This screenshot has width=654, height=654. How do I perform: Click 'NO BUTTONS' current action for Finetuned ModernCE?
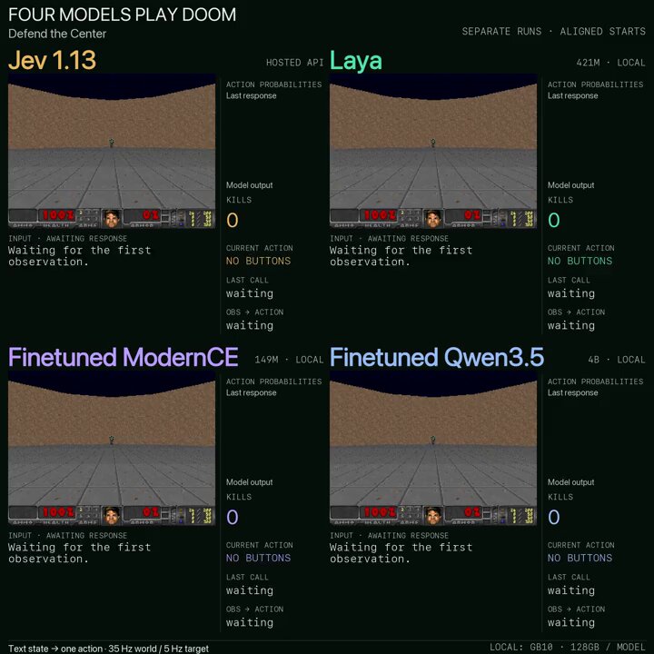click(259, 558)
